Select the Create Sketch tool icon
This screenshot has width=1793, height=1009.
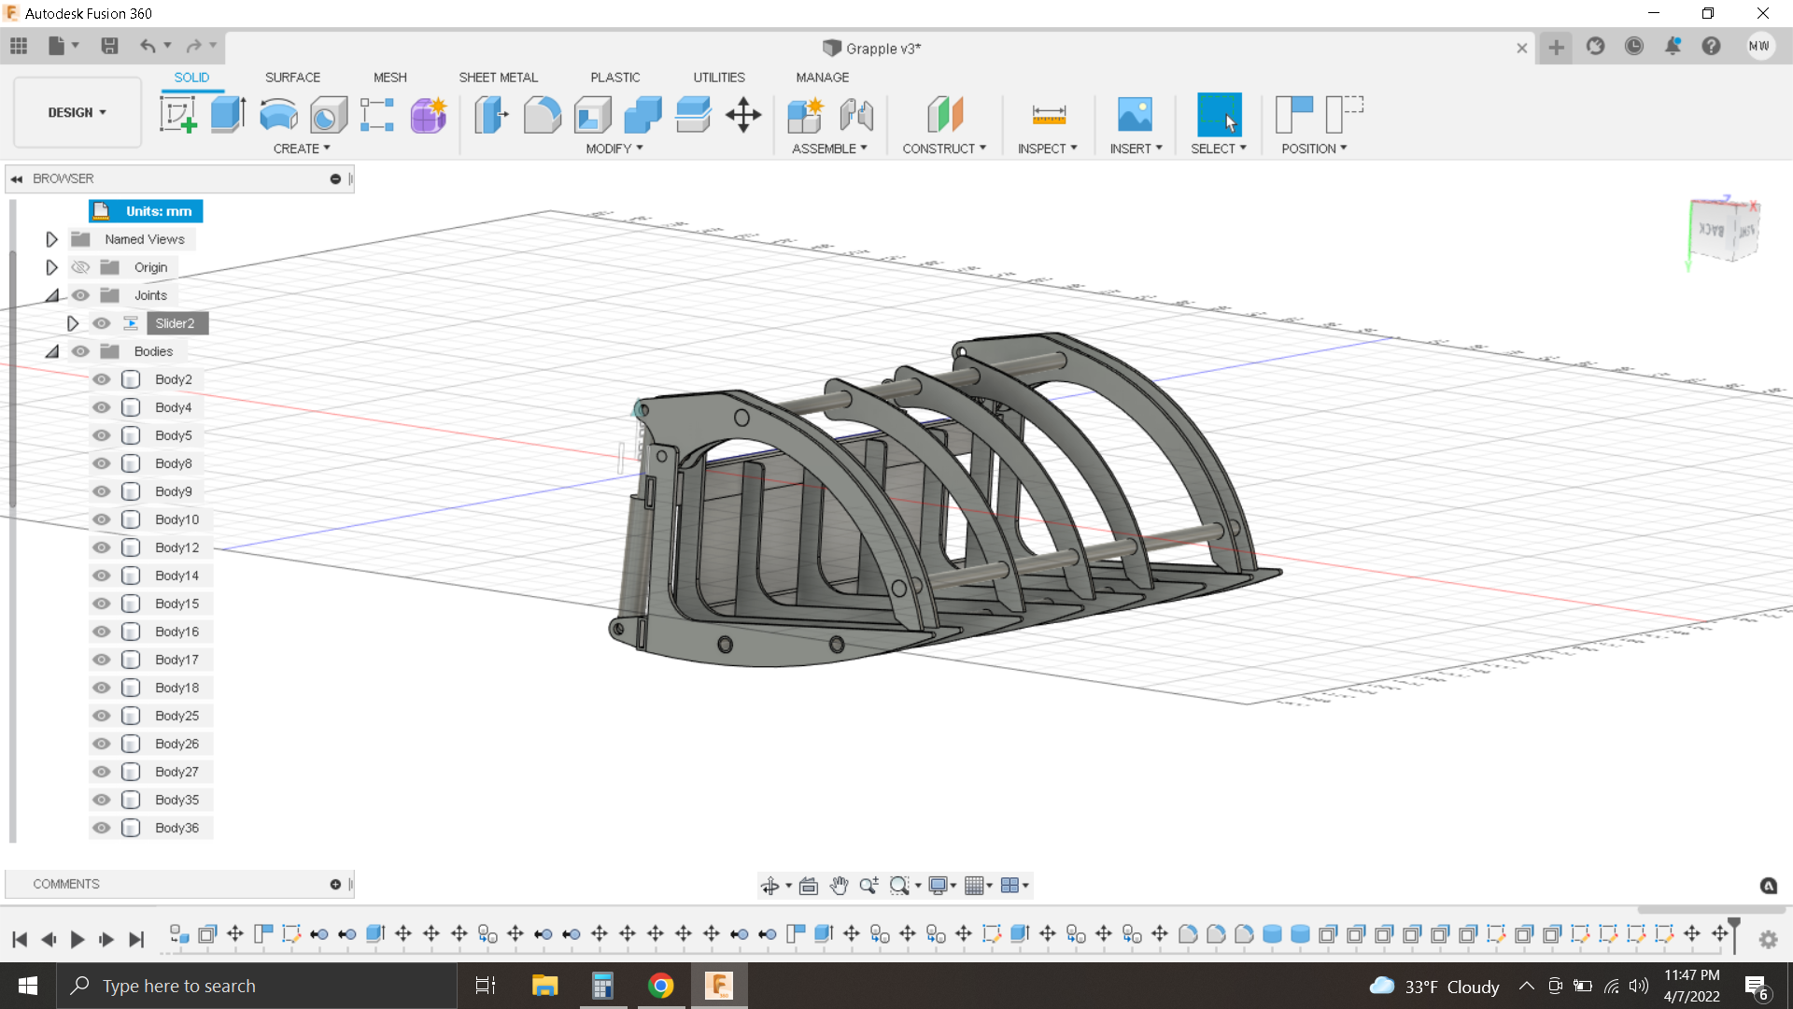[177, 115]
